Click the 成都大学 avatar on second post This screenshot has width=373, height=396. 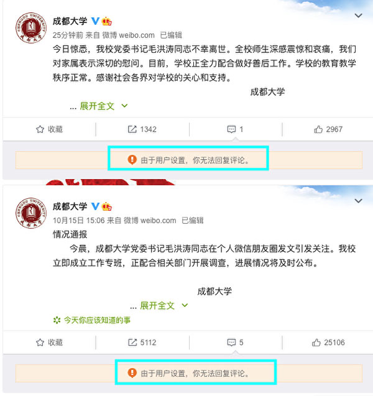click(x=31, y=213)
